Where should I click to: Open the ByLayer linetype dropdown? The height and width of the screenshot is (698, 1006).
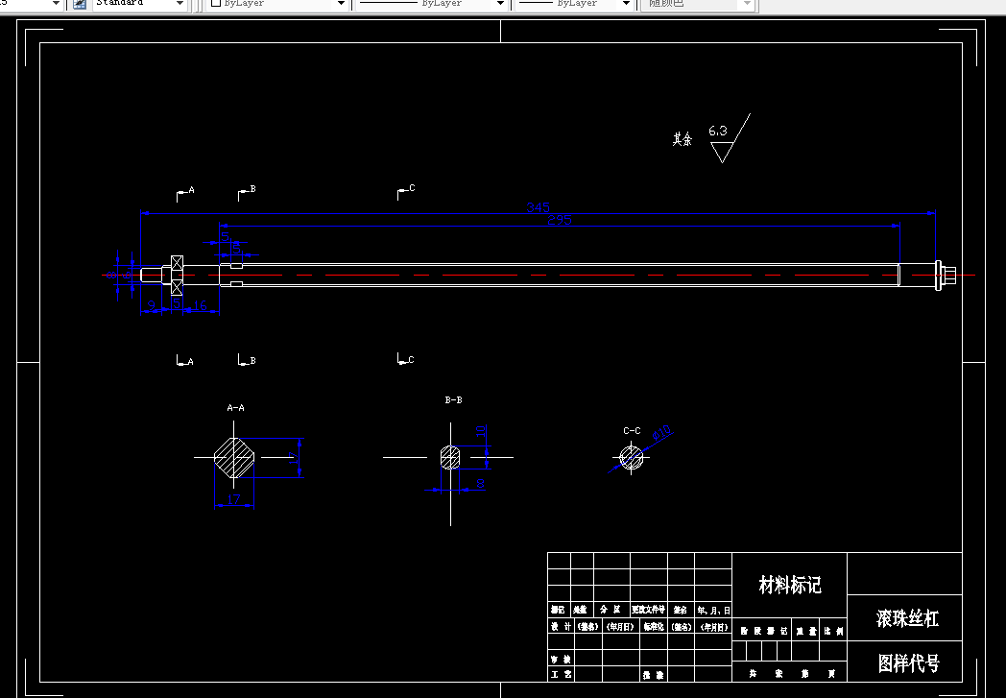(500, 4)
